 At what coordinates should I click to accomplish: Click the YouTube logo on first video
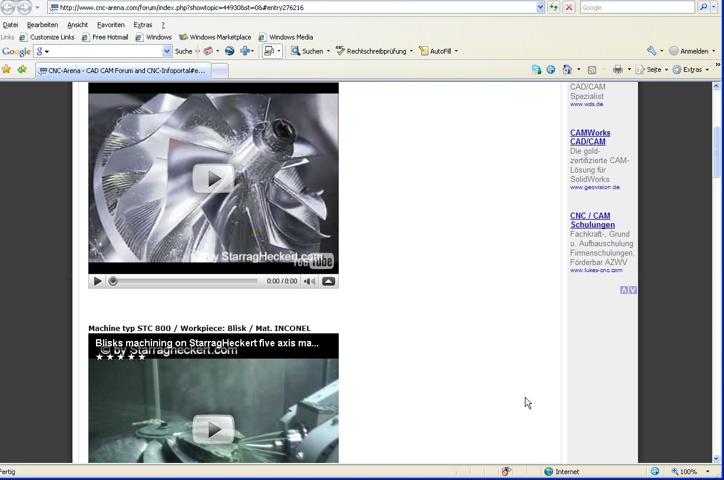313,261
